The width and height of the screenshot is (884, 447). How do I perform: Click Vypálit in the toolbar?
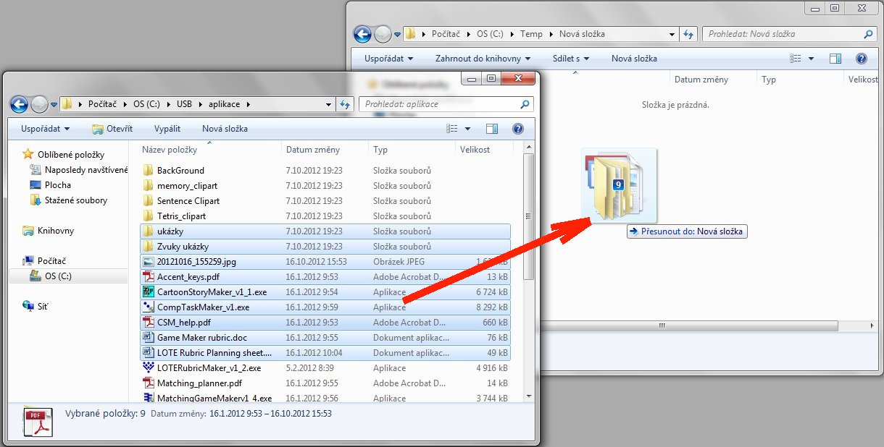(167, 129)
